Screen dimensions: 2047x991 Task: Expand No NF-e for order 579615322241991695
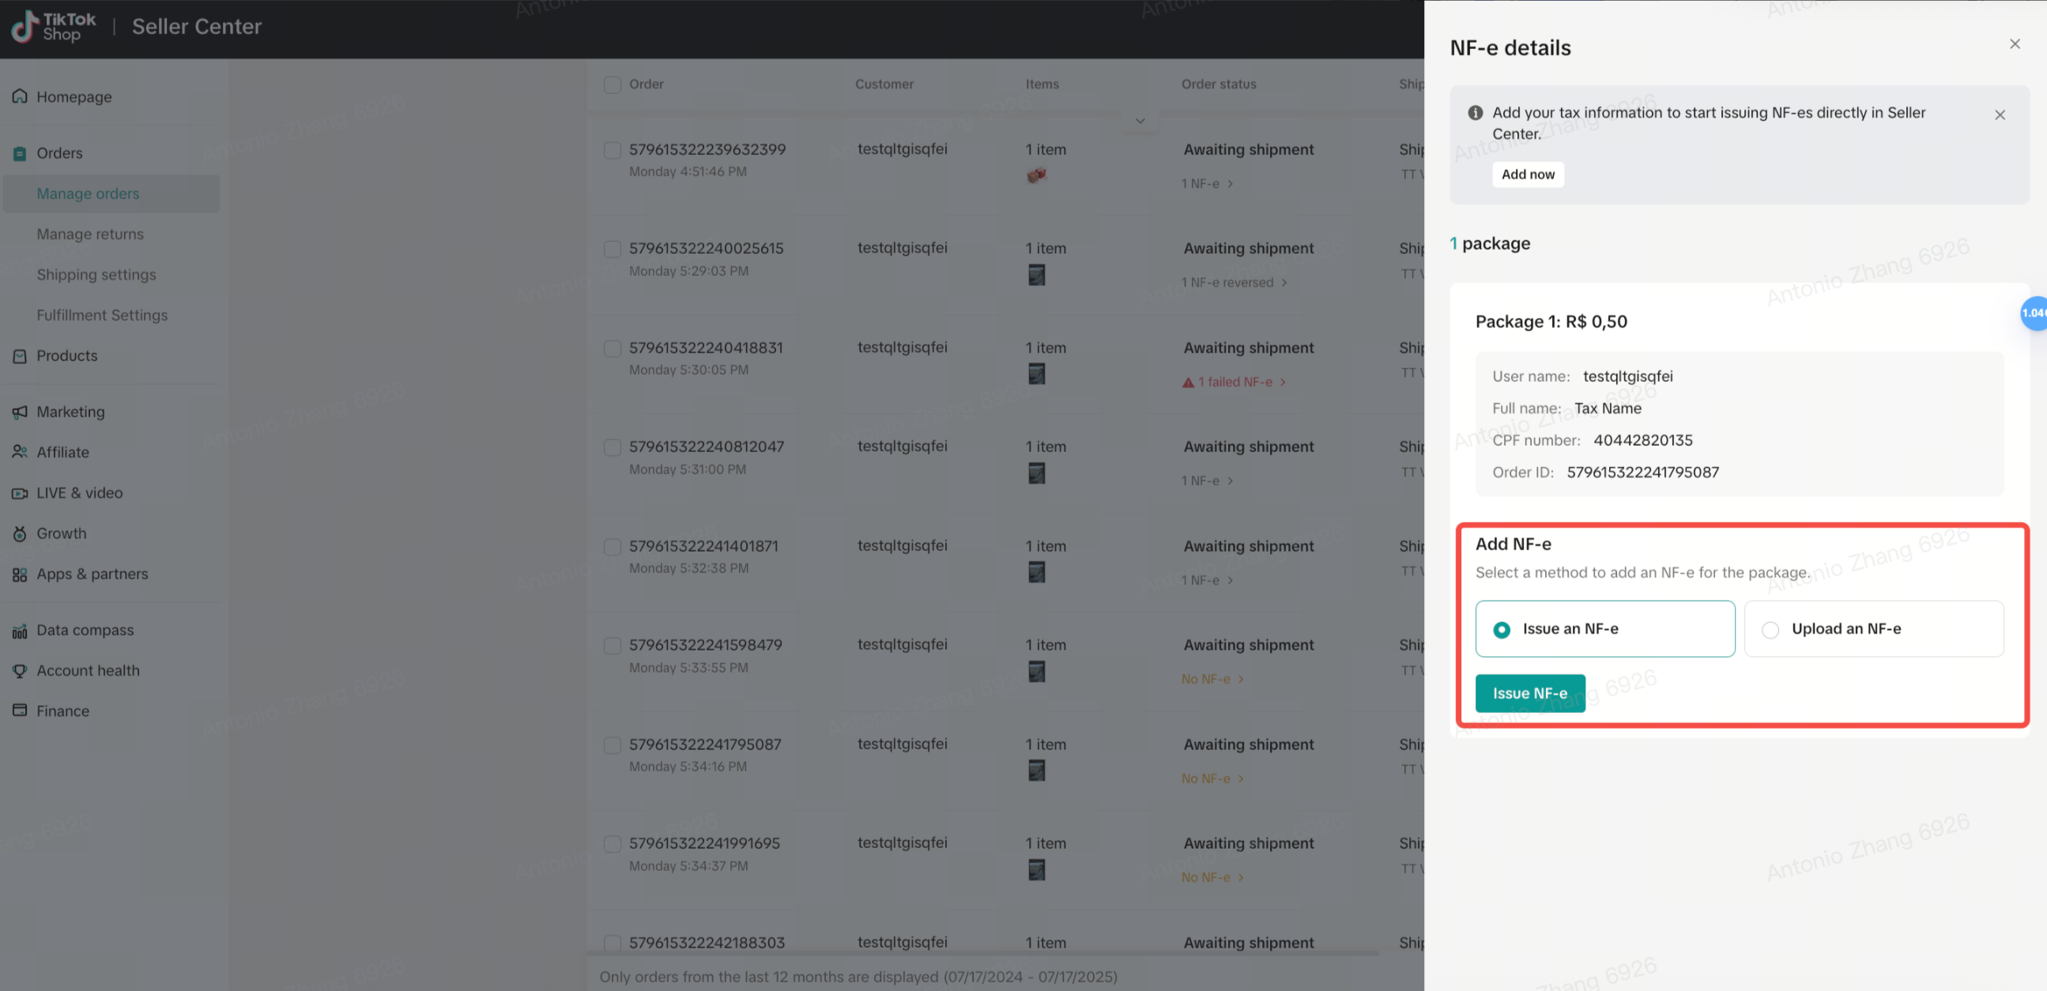1212,877
